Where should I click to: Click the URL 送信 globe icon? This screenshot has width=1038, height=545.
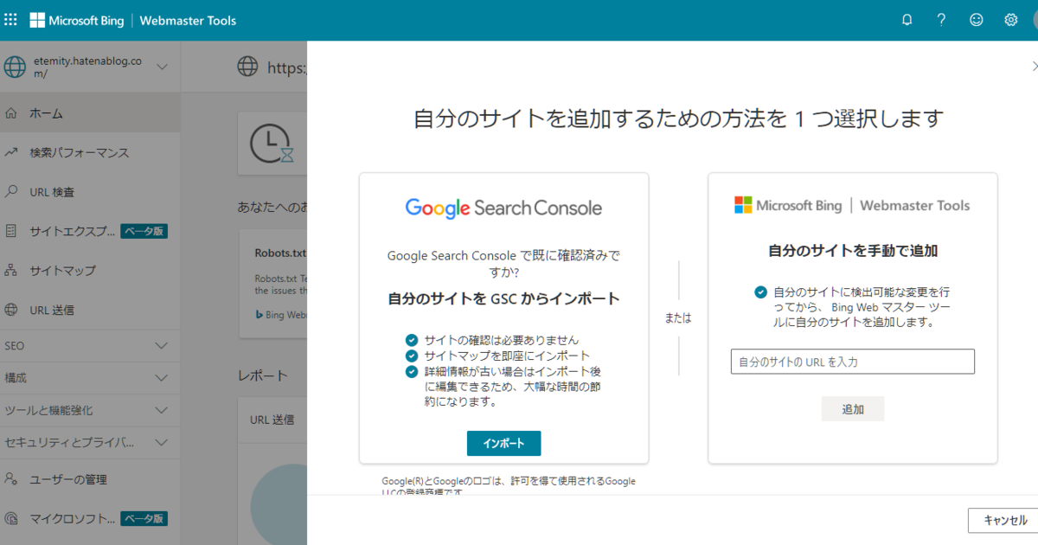[x=11, y=310]
